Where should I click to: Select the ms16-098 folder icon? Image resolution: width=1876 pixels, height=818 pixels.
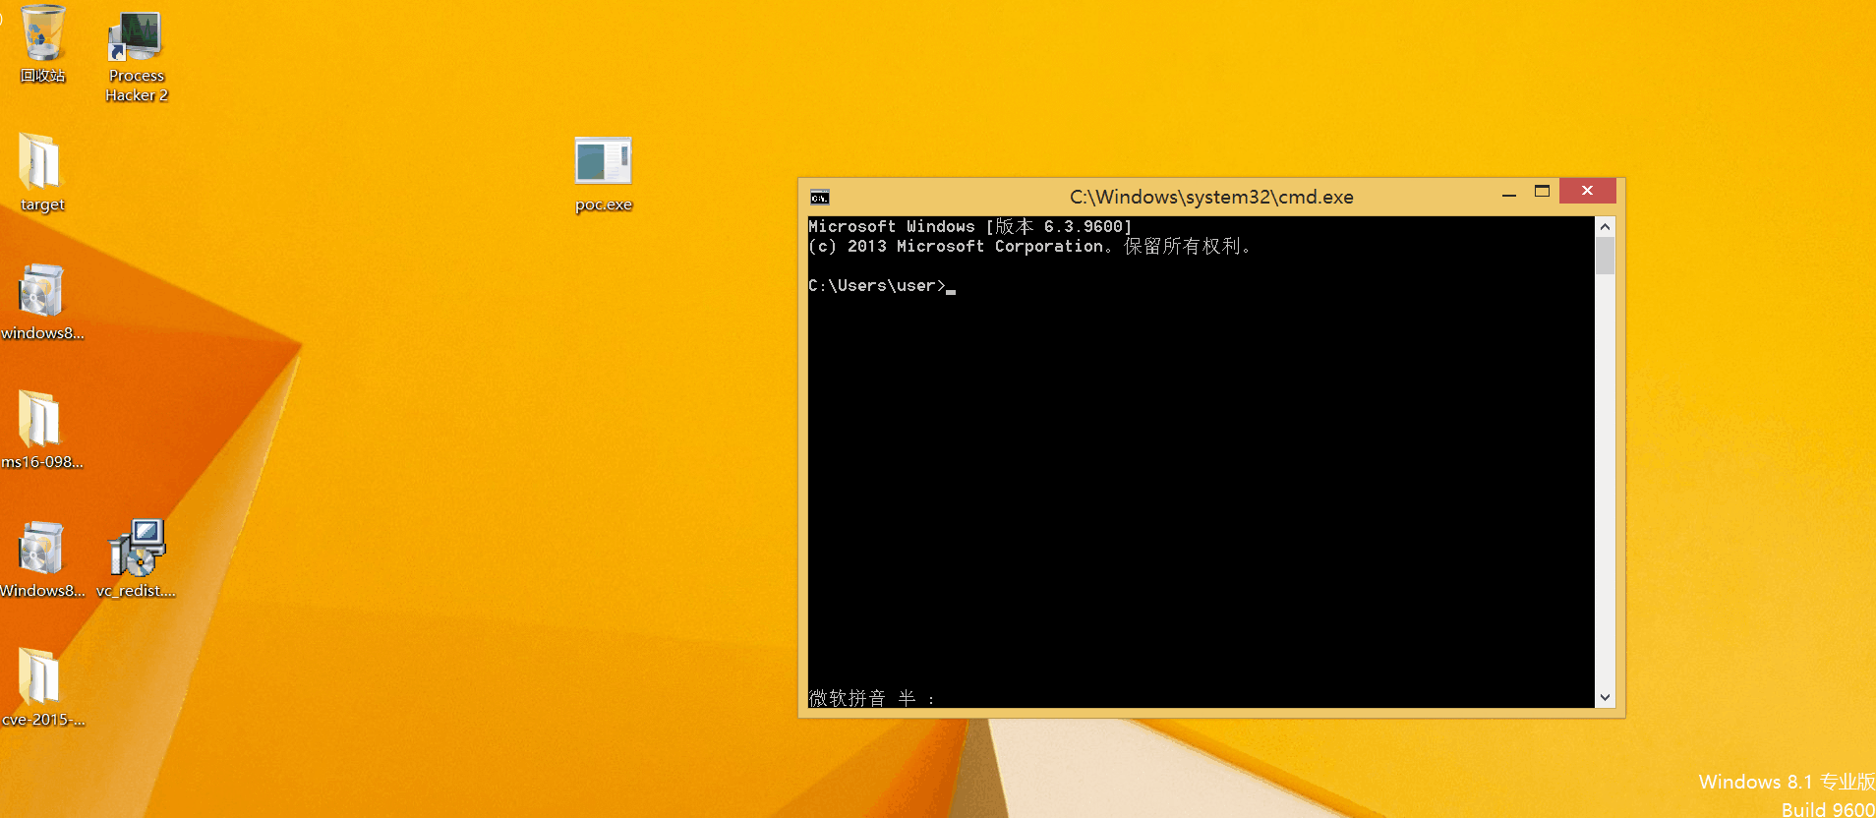[x=40, y=421]
